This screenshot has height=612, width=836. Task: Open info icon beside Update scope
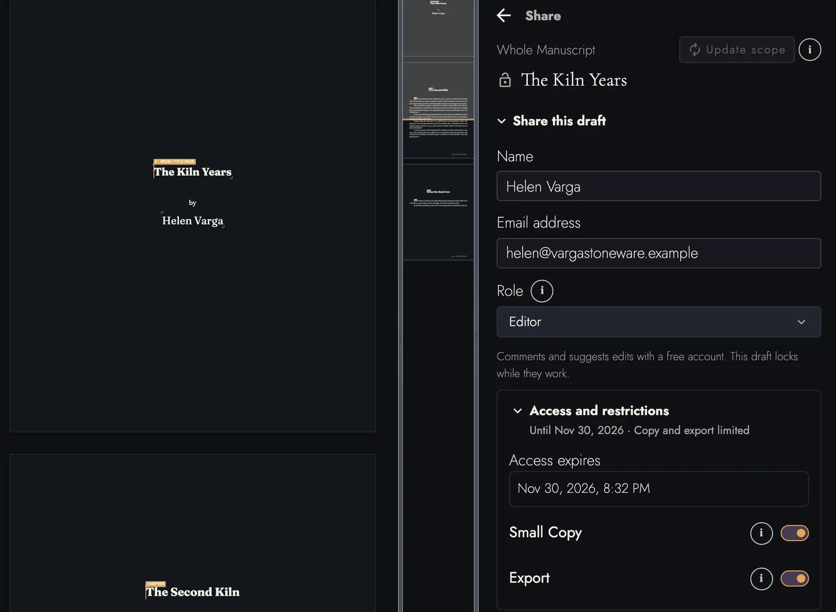tap(810, 50)
